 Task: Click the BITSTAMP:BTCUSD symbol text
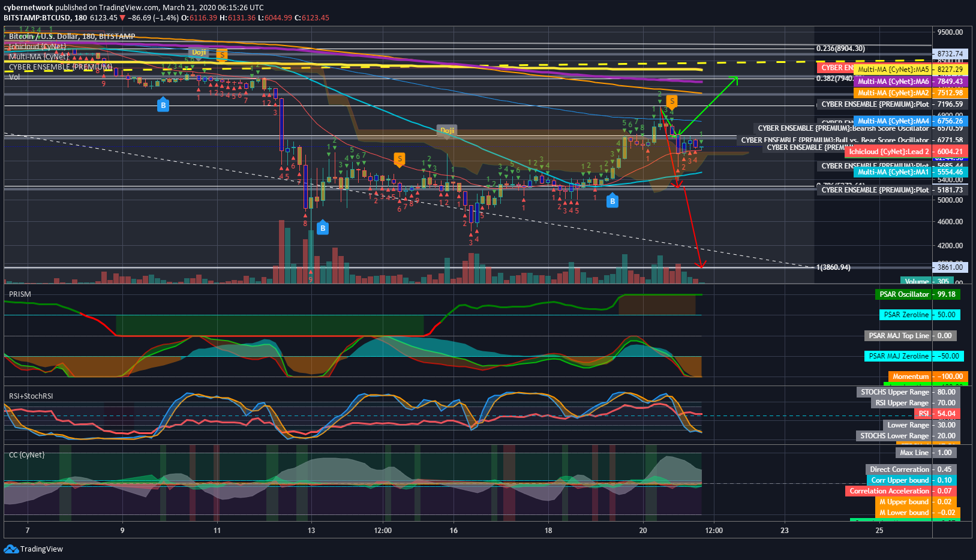coord(37,17)
